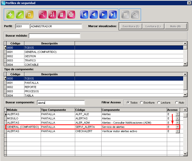192x161 pixels.
Task: Open access dropdown for ALER_ADM row
Action: [x=177, y=123]
